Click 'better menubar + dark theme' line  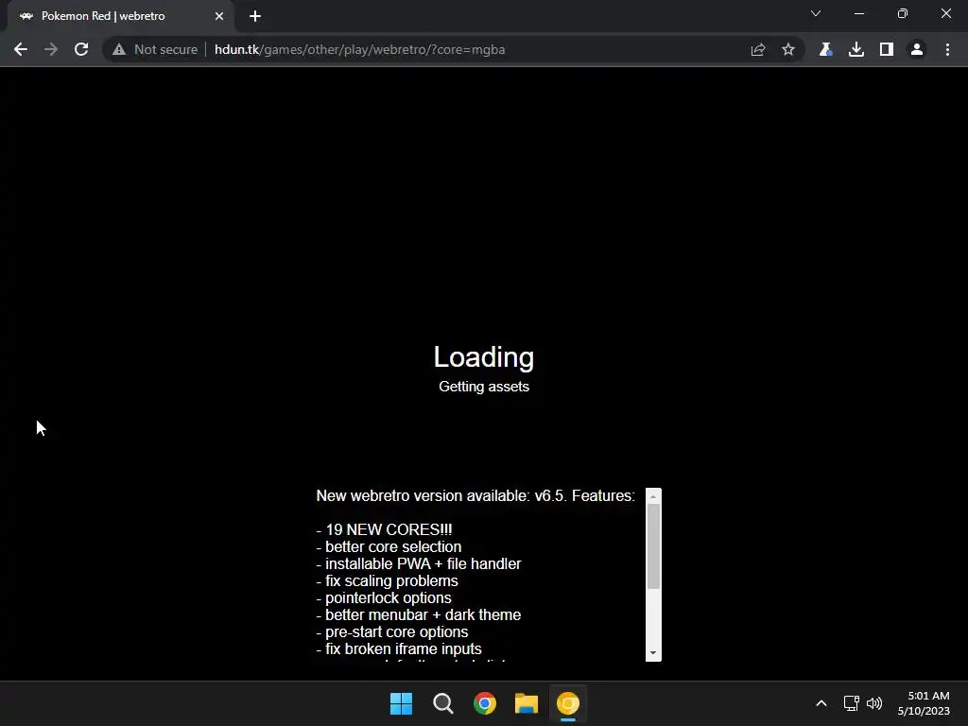[x=419, y=614]
